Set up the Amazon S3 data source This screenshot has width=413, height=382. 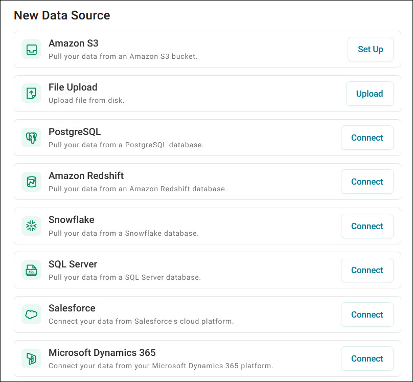click(371, 49)
